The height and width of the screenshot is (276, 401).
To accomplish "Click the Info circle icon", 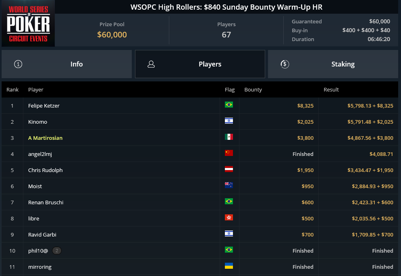I will pos(18,64).
